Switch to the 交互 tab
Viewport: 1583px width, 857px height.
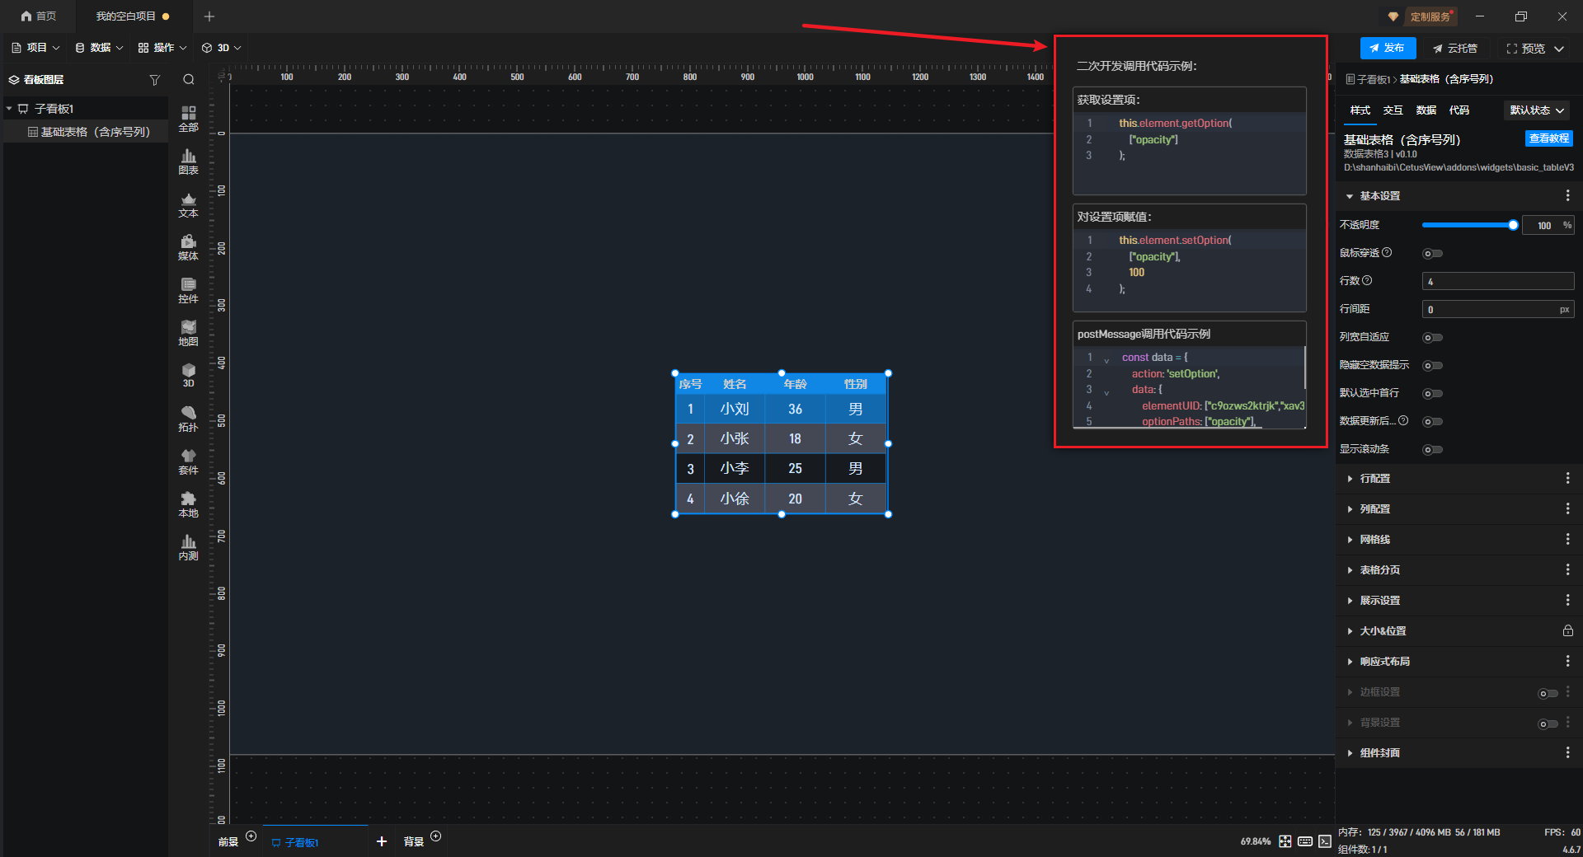pos(1393,110)
